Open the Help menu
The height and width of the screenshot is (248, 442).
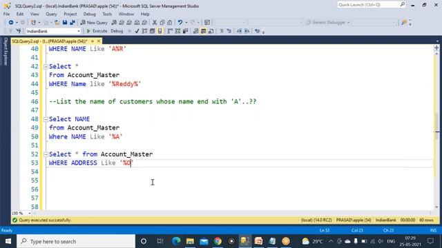pyautogui.click(x=145, y=14)
